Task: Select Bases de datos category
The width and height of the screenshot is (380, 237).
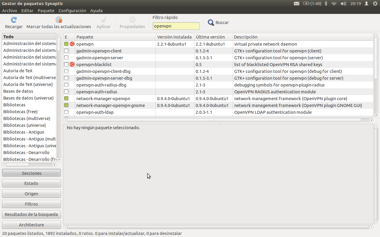Action: point(29,91)
